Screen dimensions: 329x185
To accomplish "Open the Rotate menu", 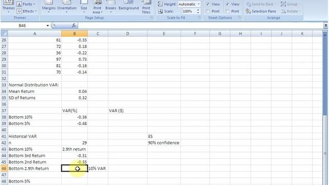I will (x=291, y=11).
